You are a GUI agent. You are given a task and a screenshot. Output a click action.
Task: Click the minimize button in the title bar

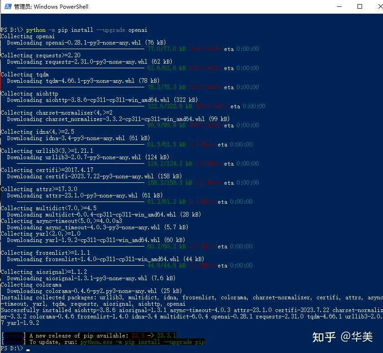coord(340,6)
